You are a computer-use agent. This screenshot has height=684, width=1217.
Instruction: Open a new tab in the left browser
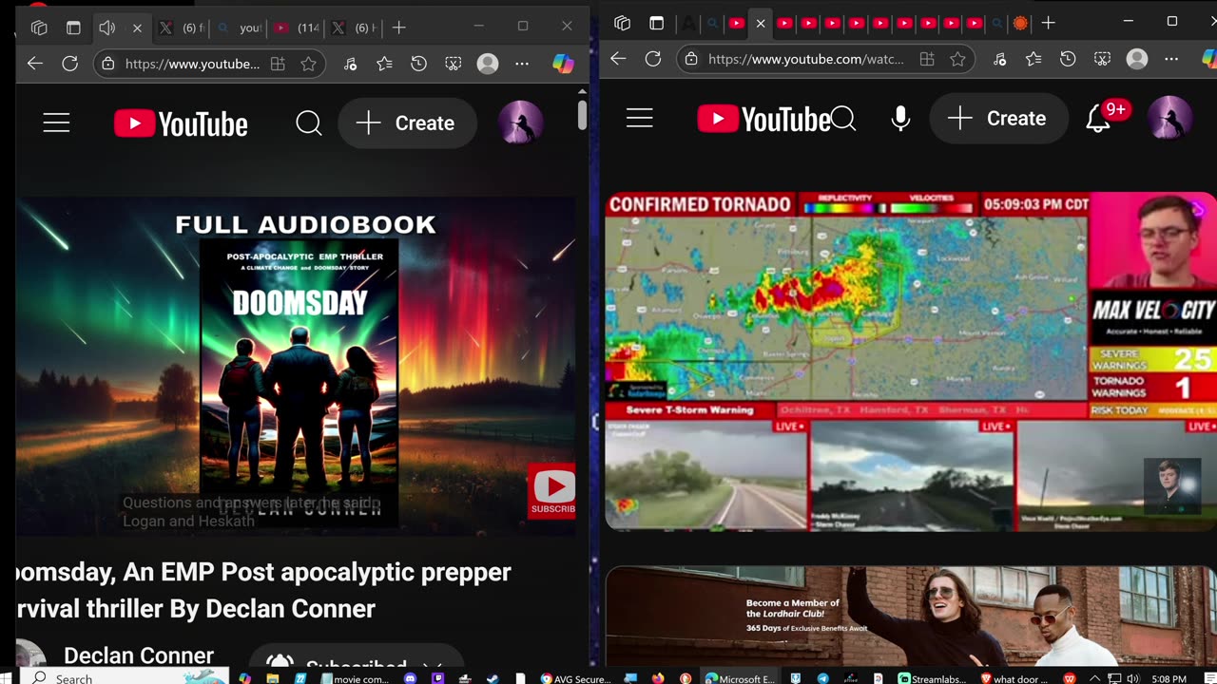399,28
